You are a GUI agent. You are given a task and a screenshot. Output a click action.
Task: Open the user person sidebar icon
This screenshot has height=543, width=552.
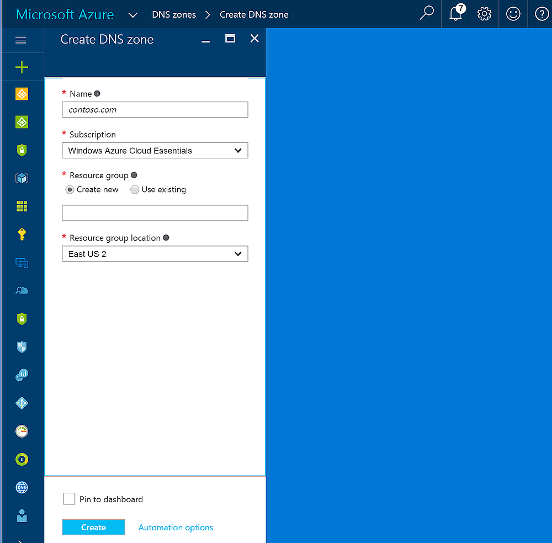[x=22, y=515]
